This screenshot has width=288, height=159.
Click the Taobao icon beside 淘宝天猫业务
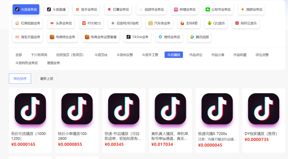[x=17, y=37]
